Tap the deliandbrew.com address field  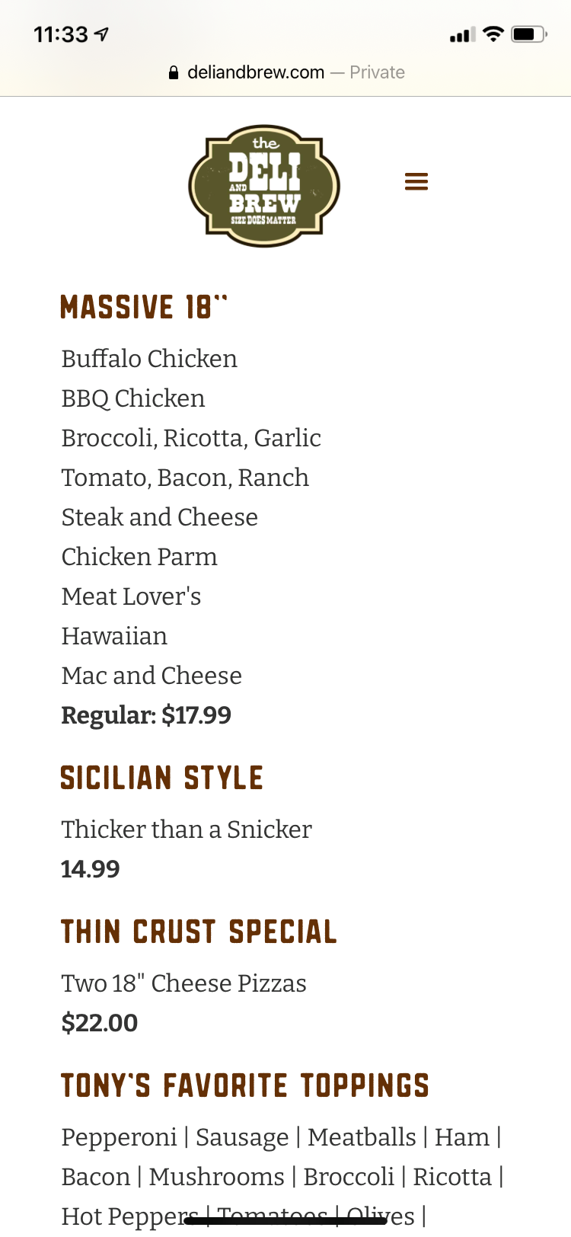256,73
